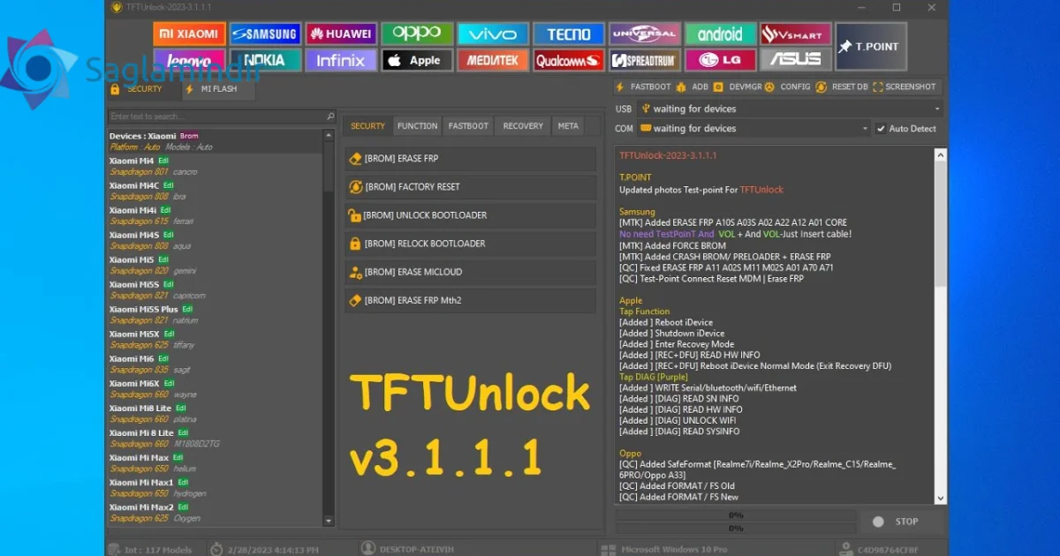
Task: Open the CONFIG toolbar item
Action: click(788, 87)
